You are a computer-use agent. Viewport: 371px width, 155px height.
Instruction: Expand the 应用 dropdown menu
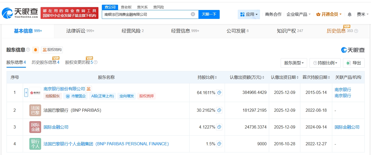tap(249, 14)
